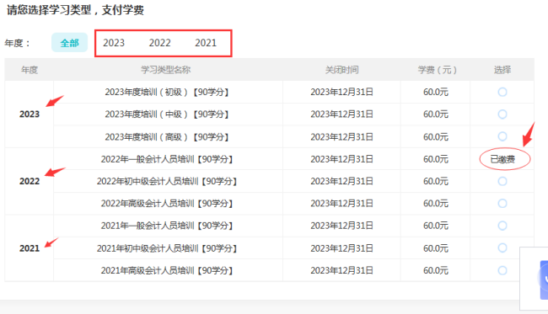
Task: Click the 已缴费 paid status label
Action: (502, 159)
